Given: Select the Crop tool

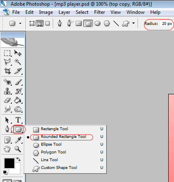Looking at the screenshot, I should [7, 71].
